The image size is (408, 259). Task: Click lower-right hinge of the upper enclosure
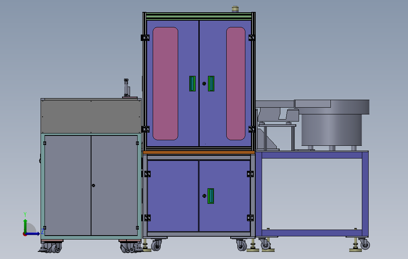(252, 129)
